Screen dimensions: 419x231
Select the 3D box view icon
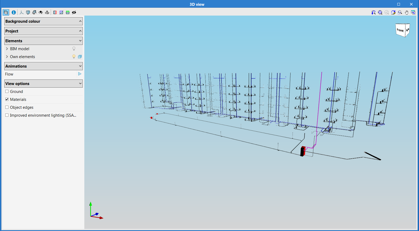pos(28,12)
